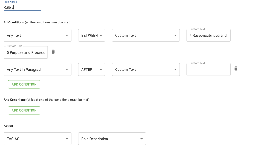Image resolution: width=270 pixels, height=152 pixels.
Task: Open Custom Text dropdown beside BETWEEN
Action: pyautogui.click(x=146, y=36)
